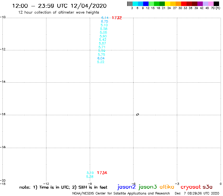Viewport: 223px width, 196px height.
Task: Click the -20 latitude axis label
Action: point(3,180)
